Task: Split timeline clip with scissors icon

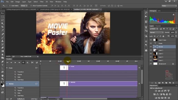Action: [32, 62]
